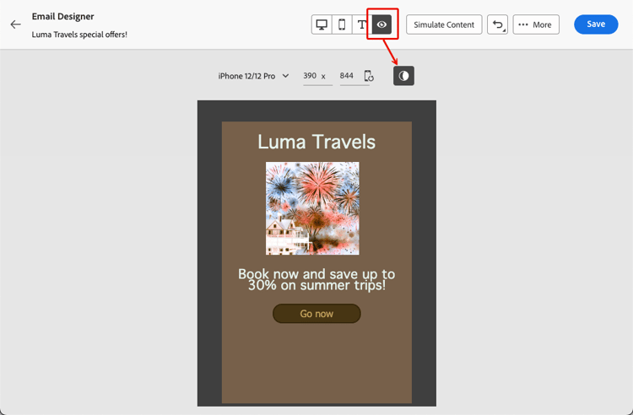Select the Book now and save text

(x=316, y=279)
